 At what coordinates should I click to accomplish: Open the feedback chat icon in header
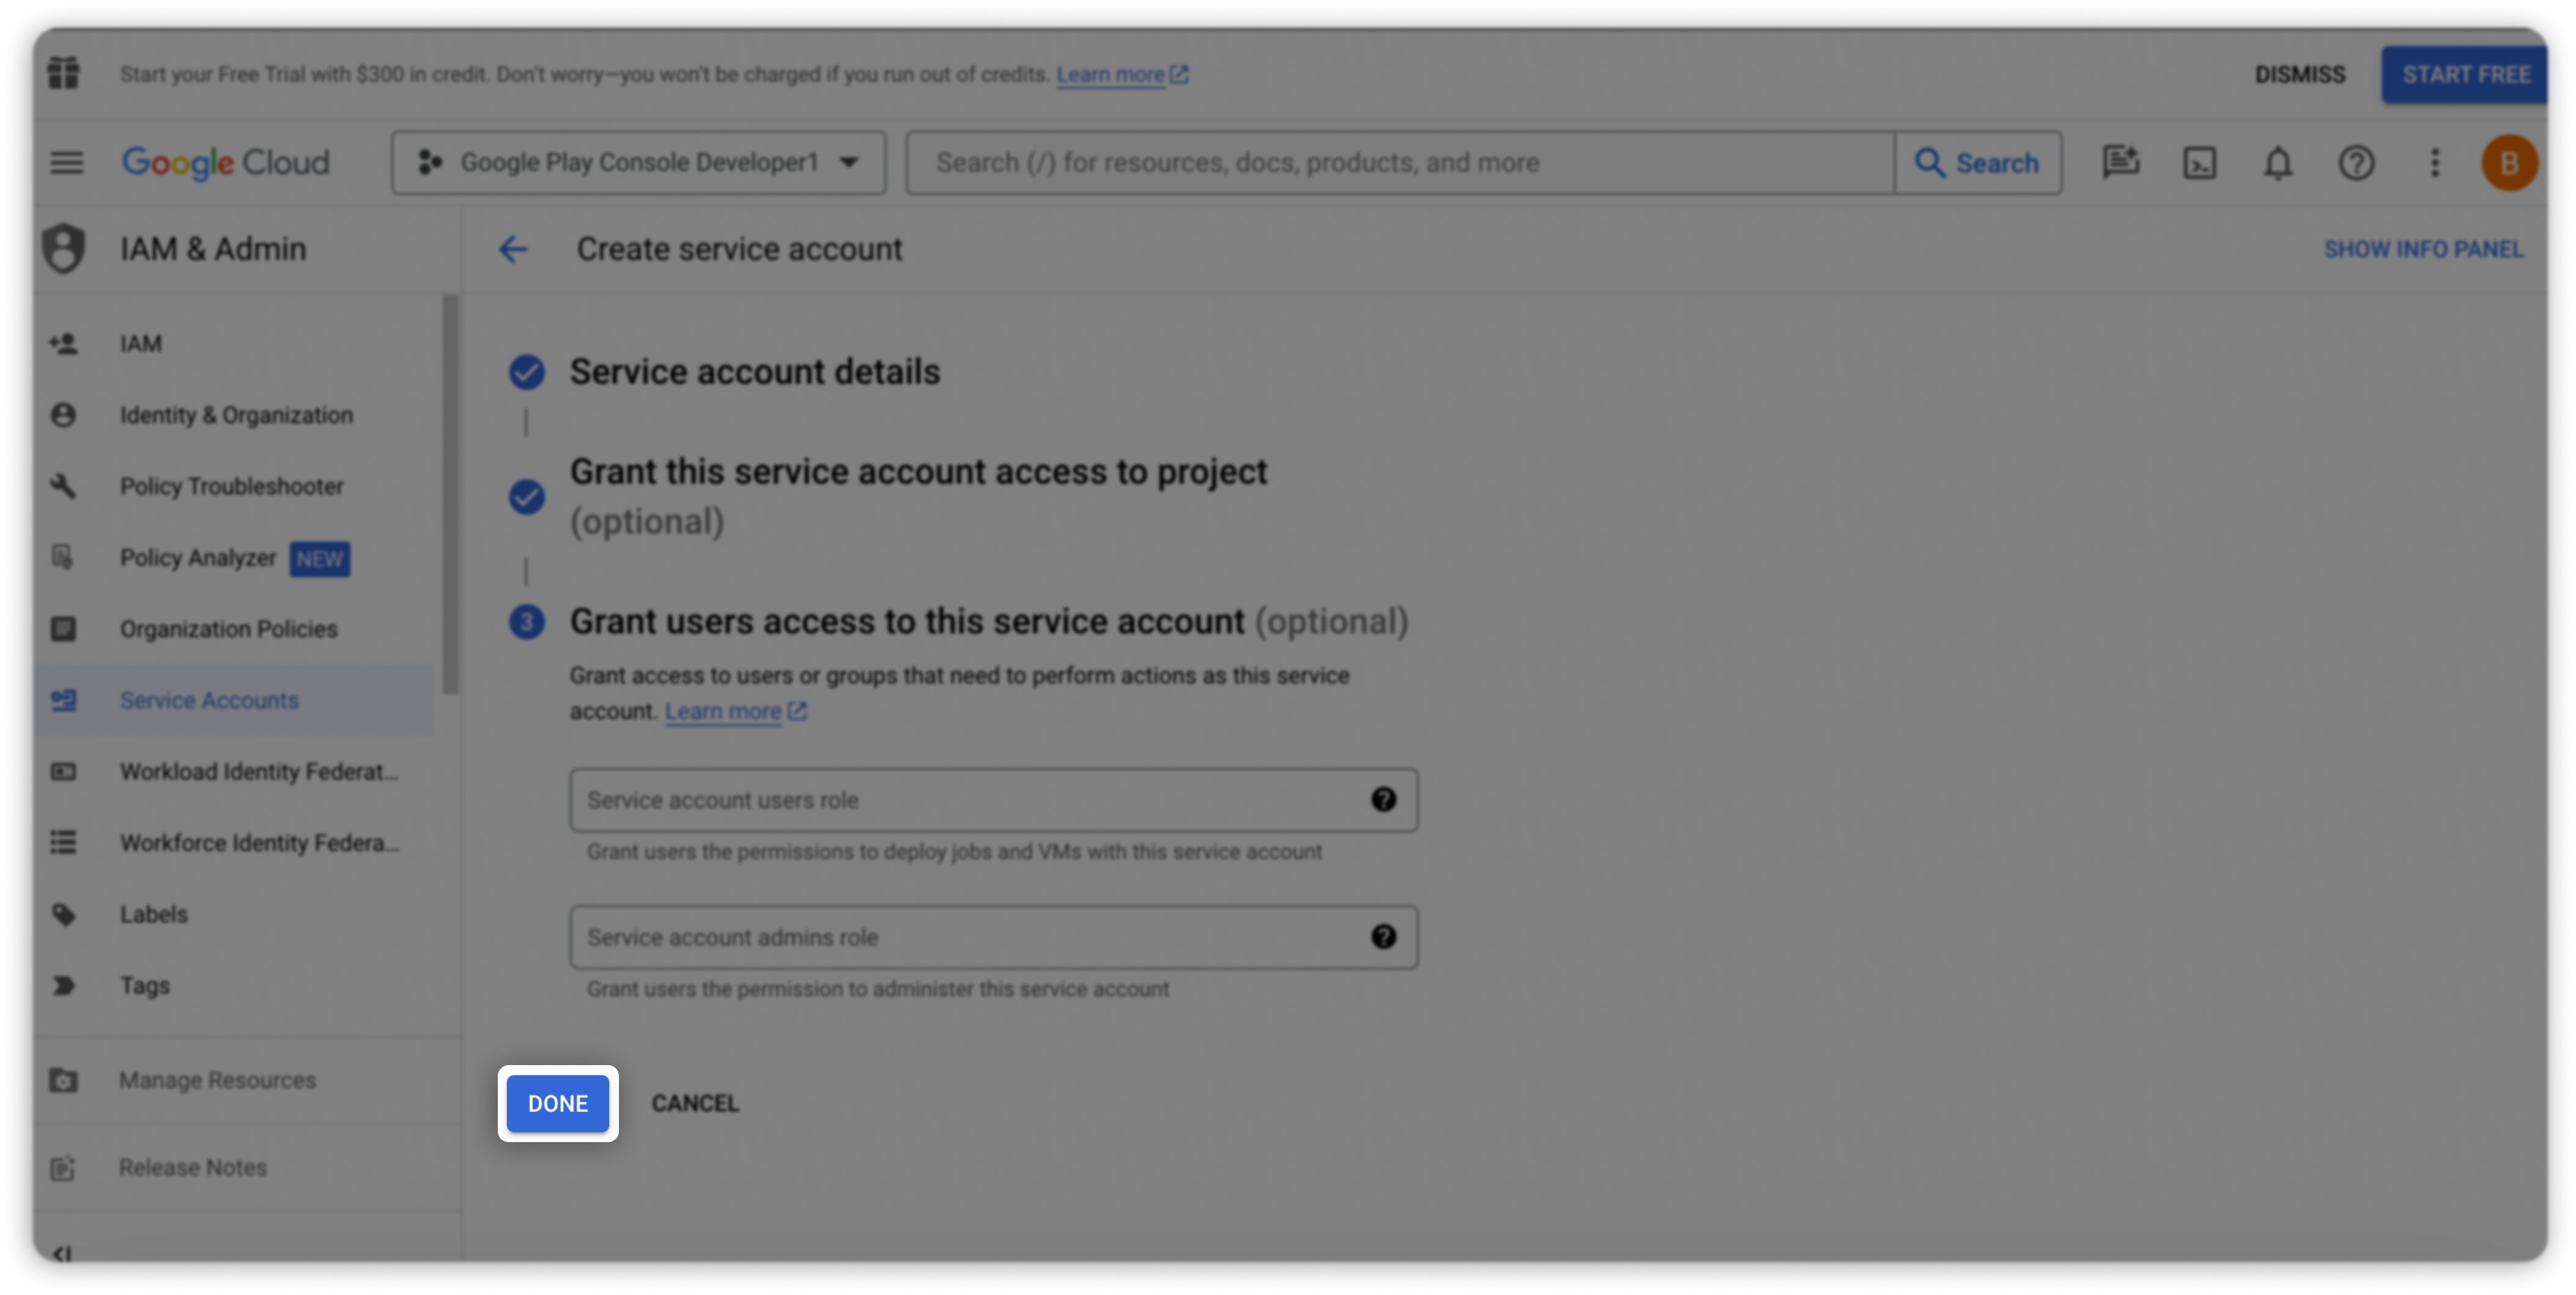(x=2120, y=162)
